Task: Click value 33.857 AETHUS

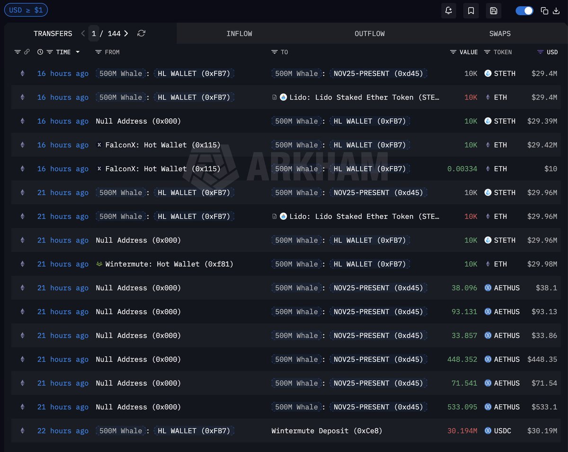Action: pos(464,335)
